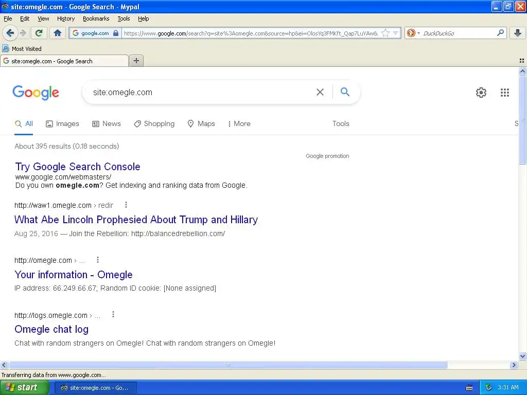Open the Omegle chat log result

click(x=51, y=329)
